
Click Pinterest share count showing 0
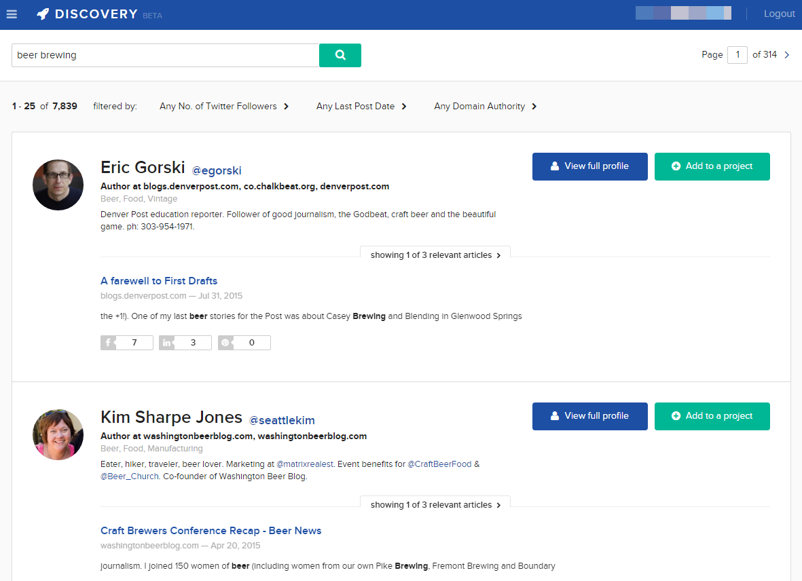(244, 343)
